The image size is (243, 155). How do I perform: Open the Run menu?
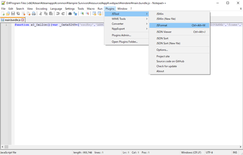[x=100, y=9]
